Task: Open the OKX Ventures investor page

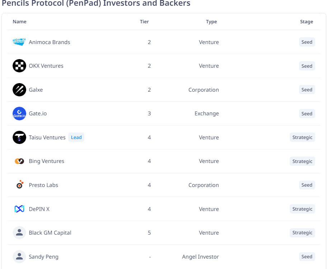Action: [x=46, y=66]
